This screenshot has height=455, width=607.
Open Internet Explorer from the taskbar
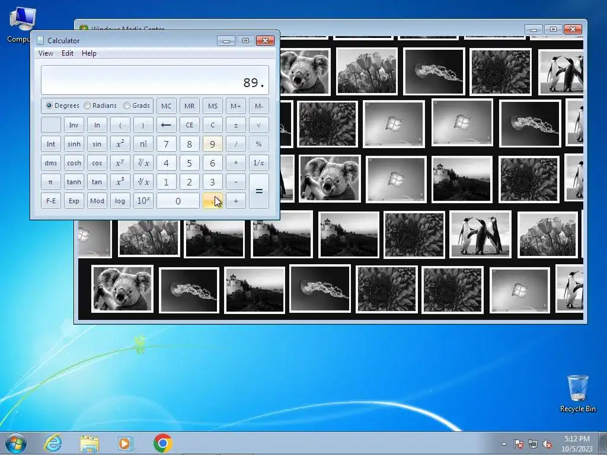[53, 443]
